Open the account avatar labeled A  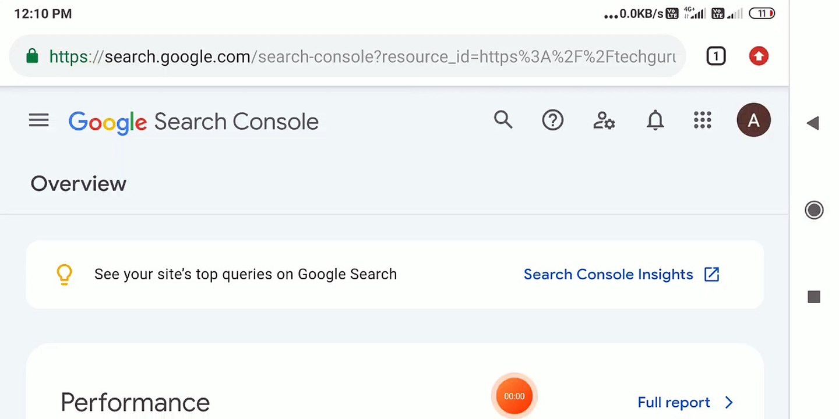coord(753,120)
